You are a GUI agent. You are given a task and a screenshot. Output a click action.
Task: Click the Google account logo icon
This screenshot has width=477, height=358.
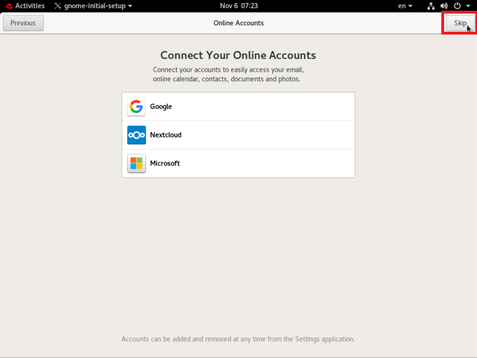[136, 106]
